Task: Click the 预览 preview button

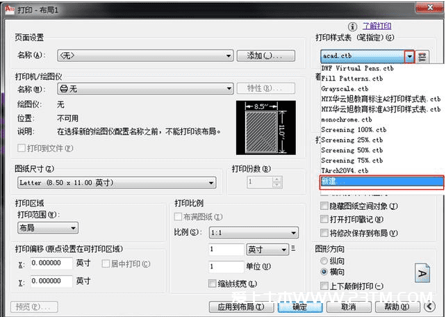Action: coord(34,307)
